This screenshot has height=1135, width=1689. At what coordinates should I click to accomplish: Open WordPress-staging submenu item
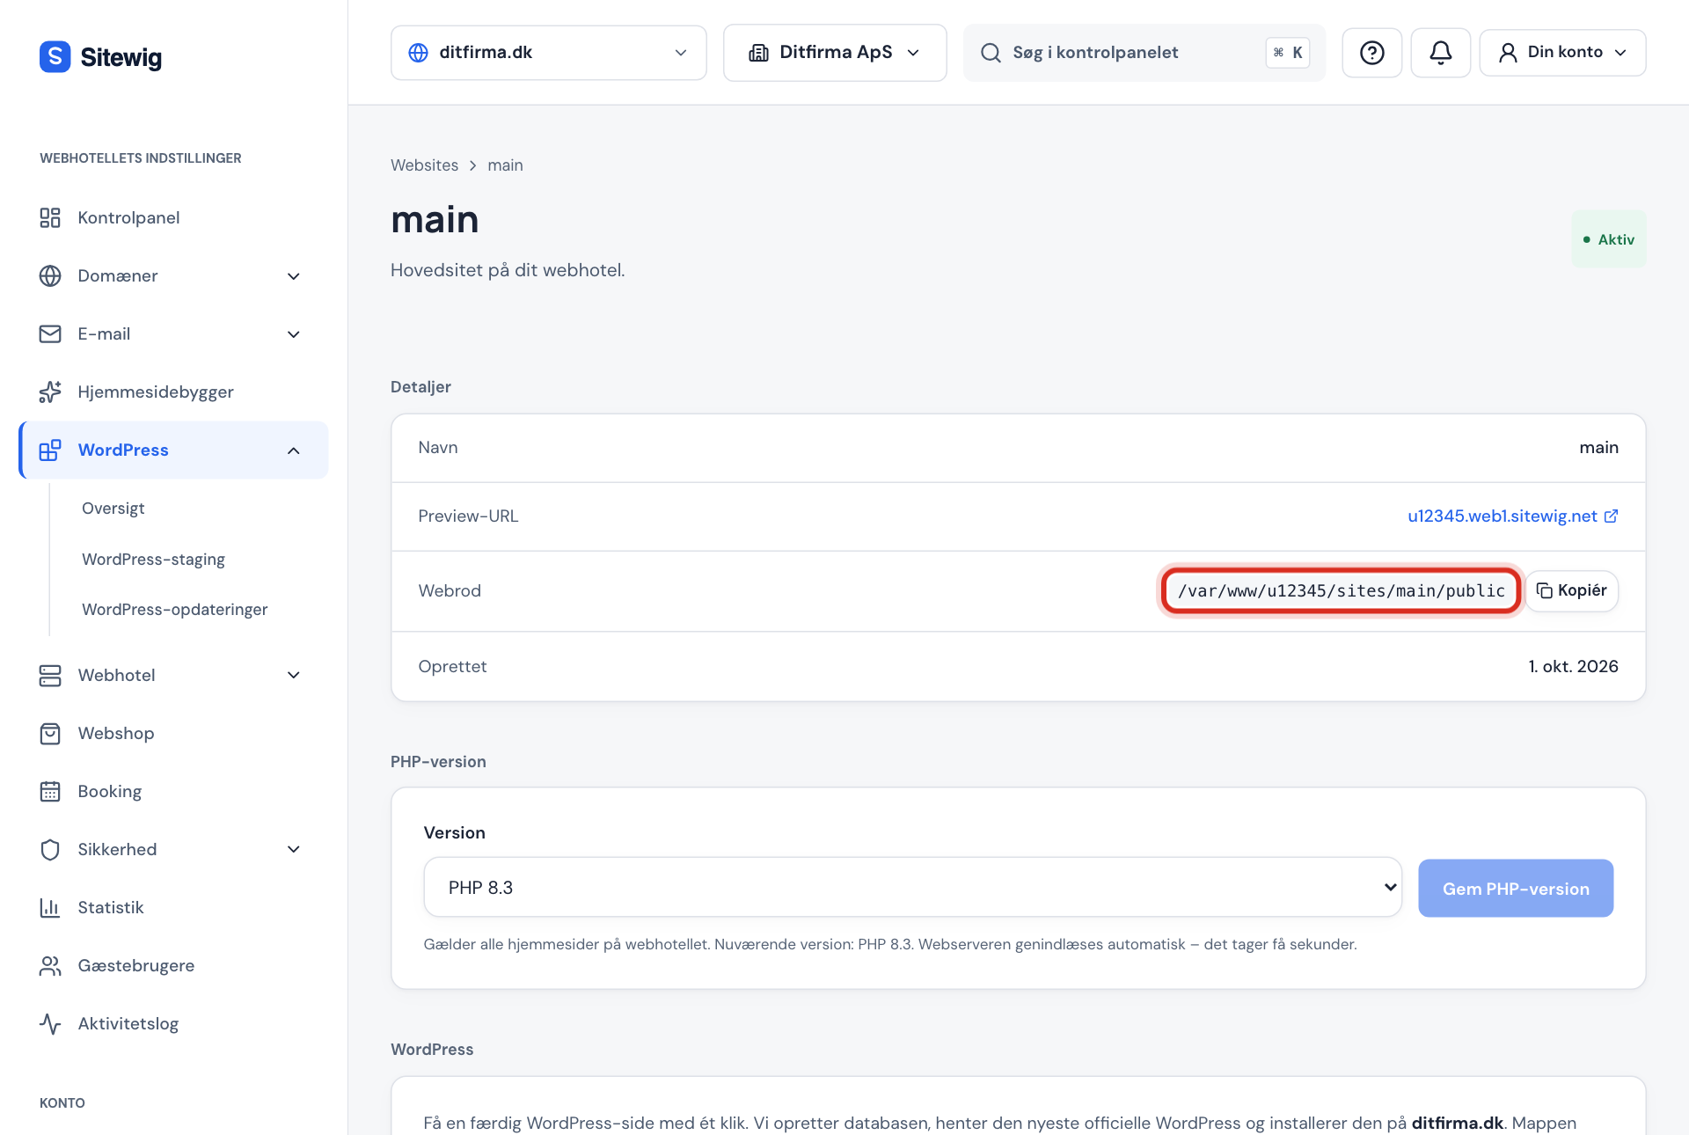(x=153, y=559)
